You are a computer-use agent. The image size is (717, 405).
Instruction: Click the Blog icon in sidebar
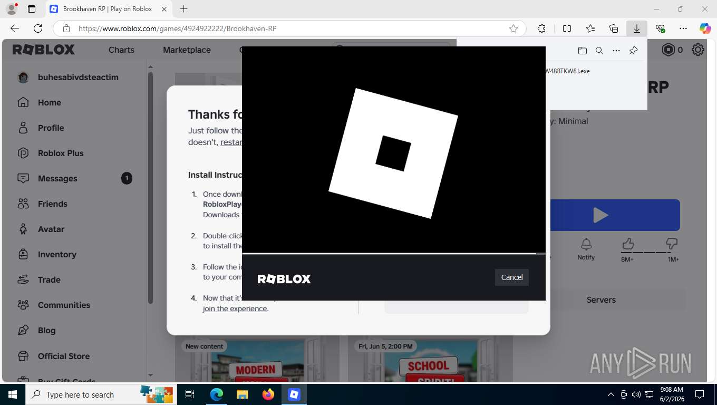pos(23,330)
